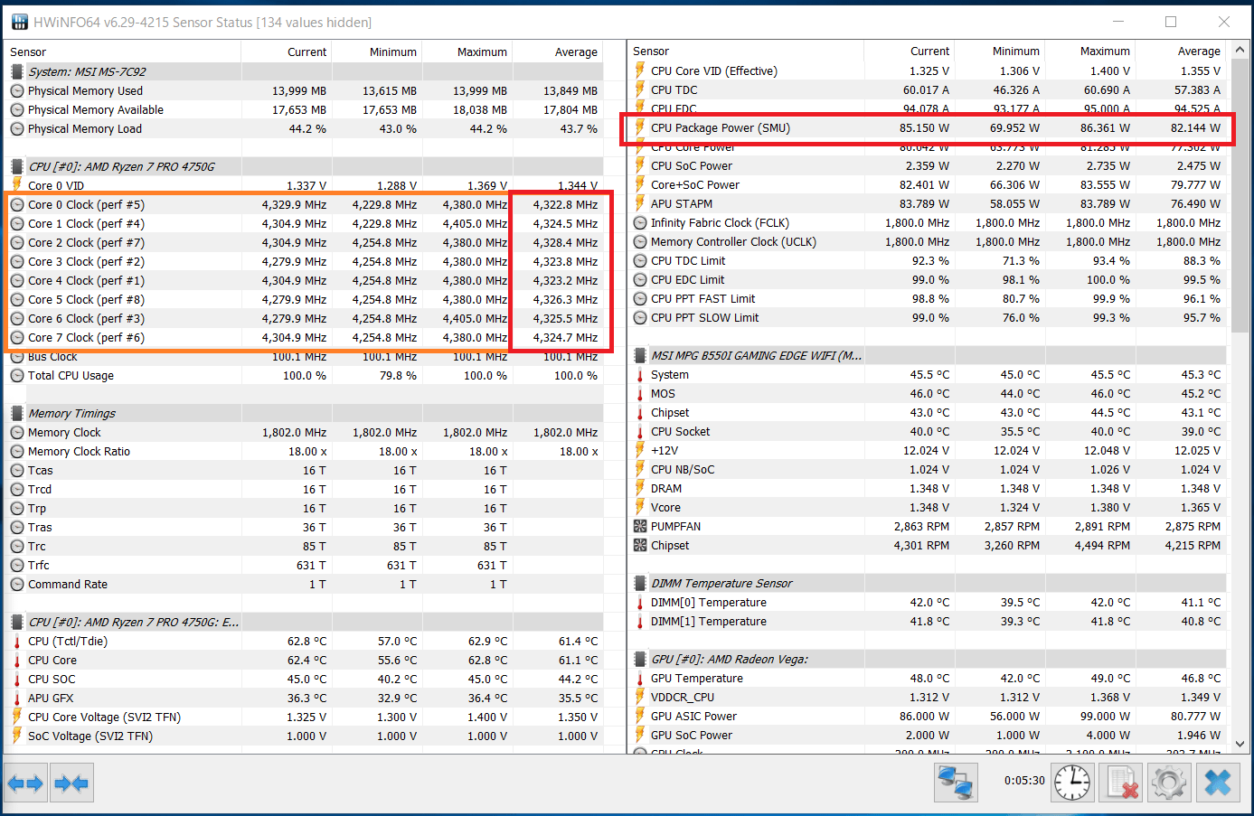Click the scroll down arrow of right panel
Image resolution: width=1254 pixels, height=816 pixels.
pyautogui.click(x=1240, y=745)
